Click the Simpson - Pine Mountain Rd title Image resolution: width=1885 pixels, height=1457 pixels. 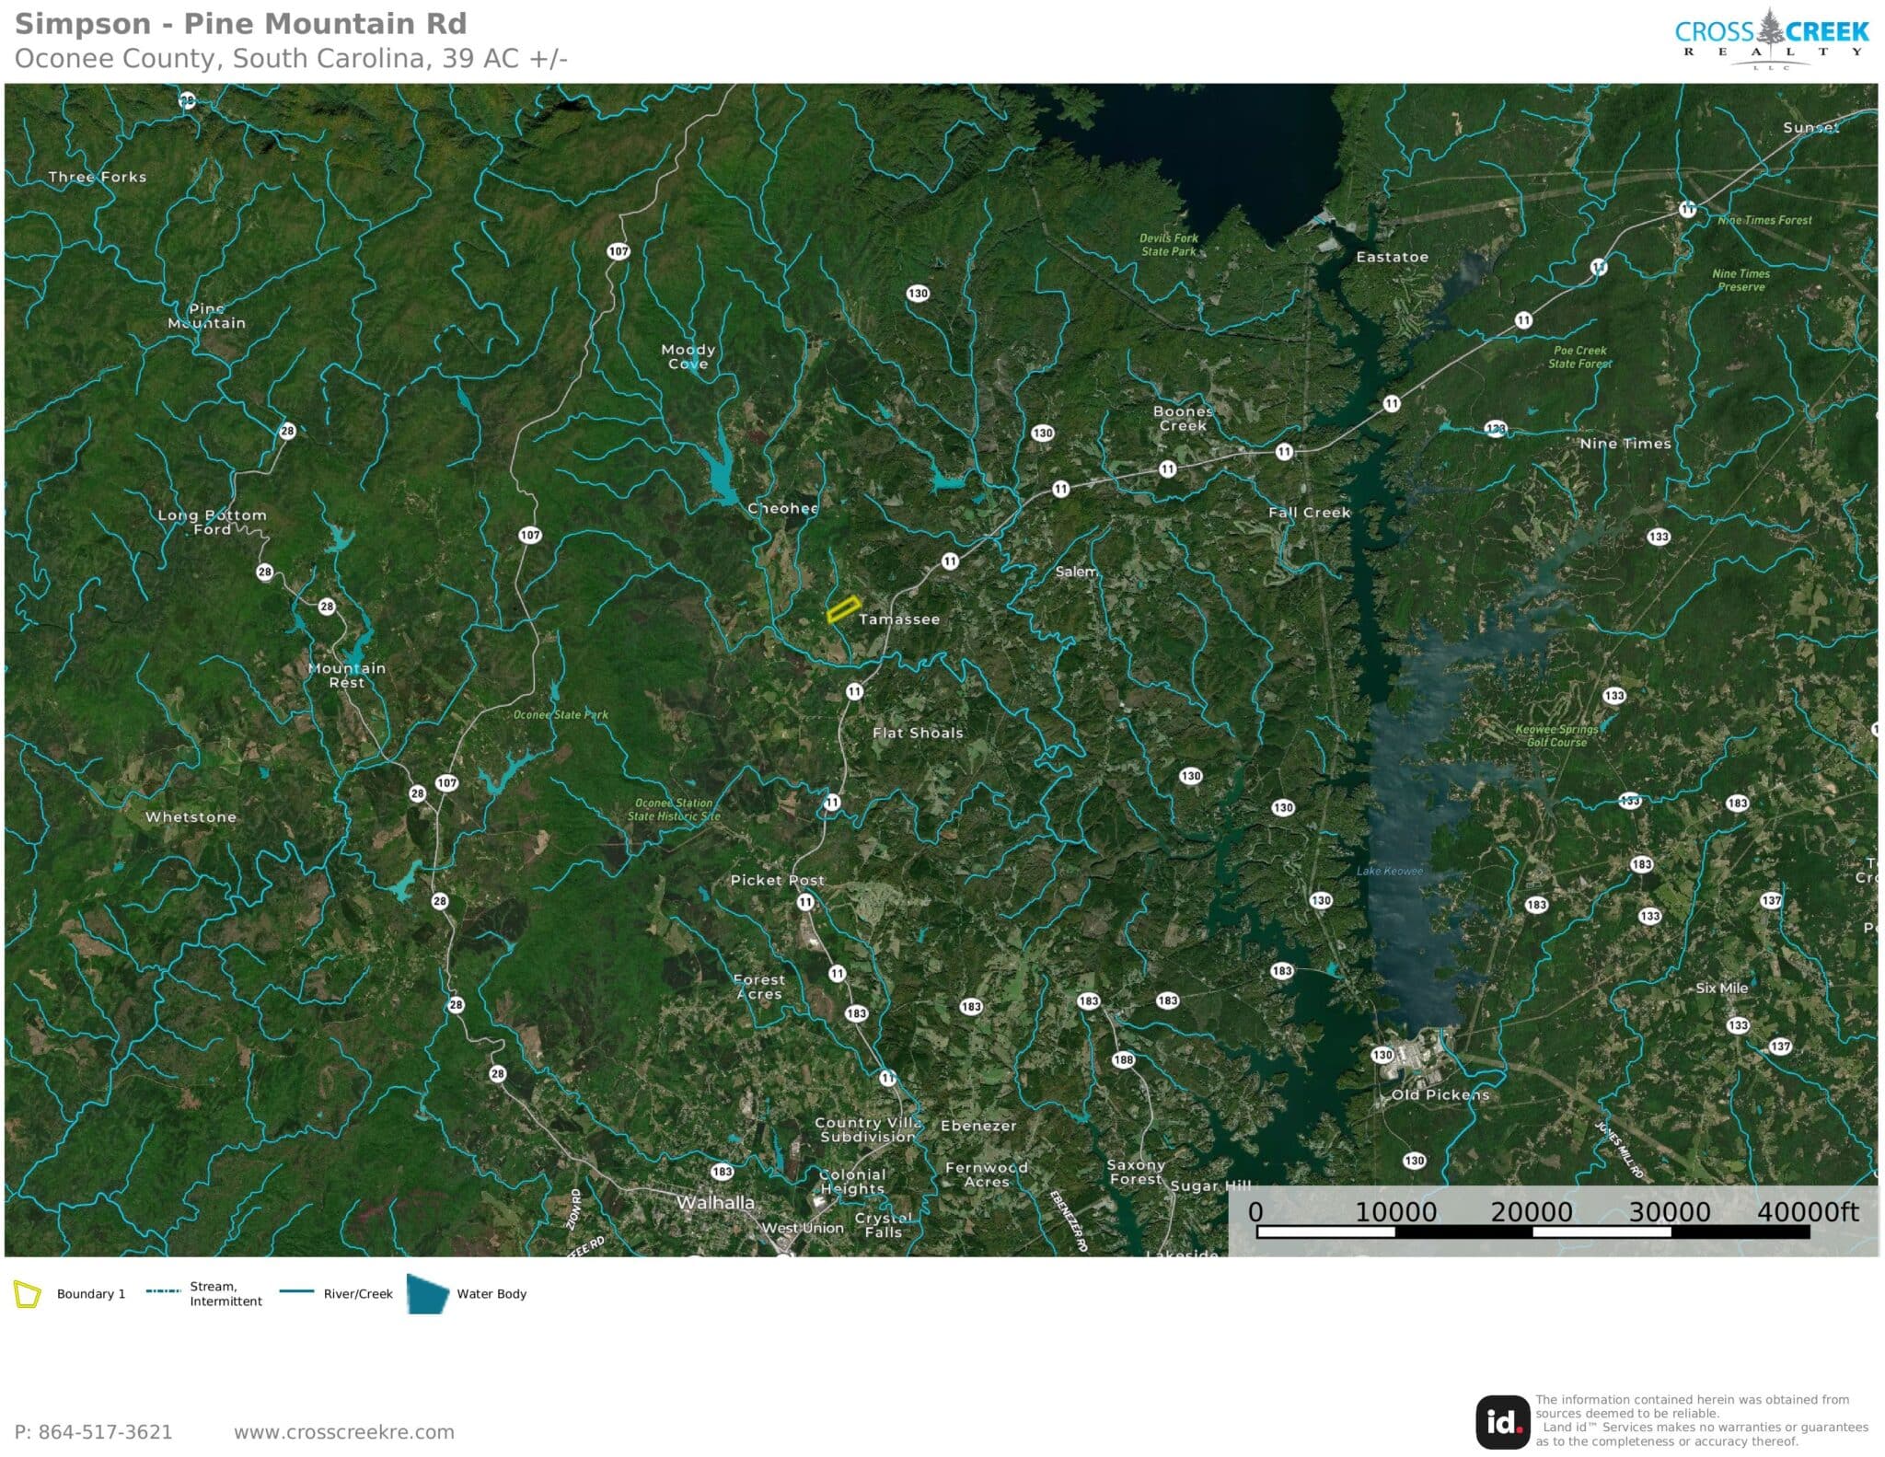[x=241, y=24]
